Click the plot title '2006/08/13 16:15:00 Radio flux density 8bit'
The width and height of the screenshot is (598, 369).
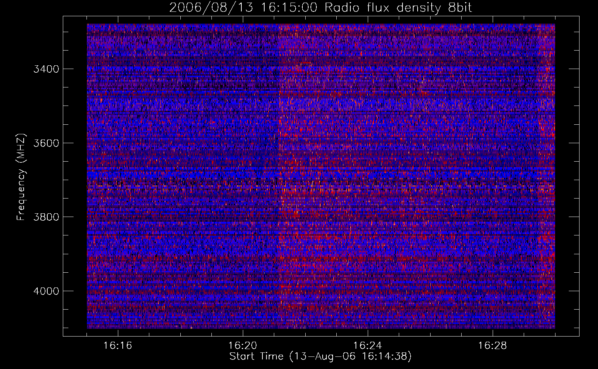(x=320, y=7)
